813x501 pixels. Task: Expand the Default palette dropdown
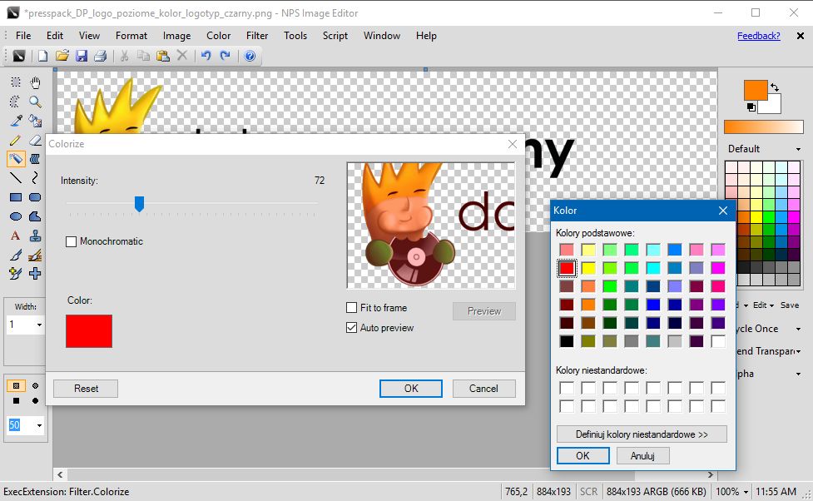point(798,149)
